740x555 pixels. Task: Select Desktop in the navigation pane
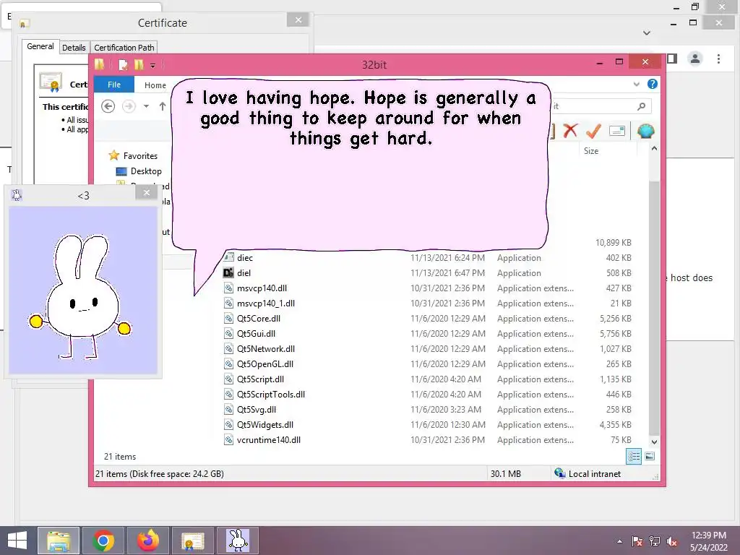(x=146, y=171)
